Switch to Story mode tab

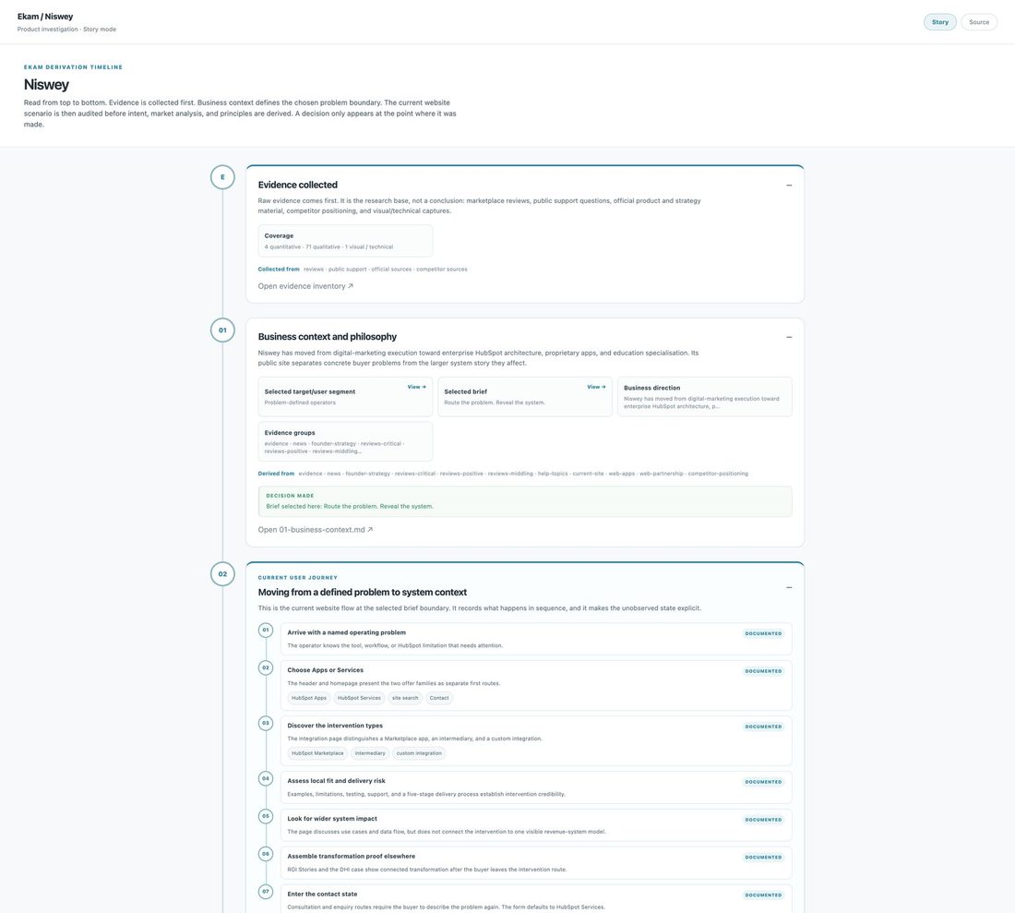(939, 22)
